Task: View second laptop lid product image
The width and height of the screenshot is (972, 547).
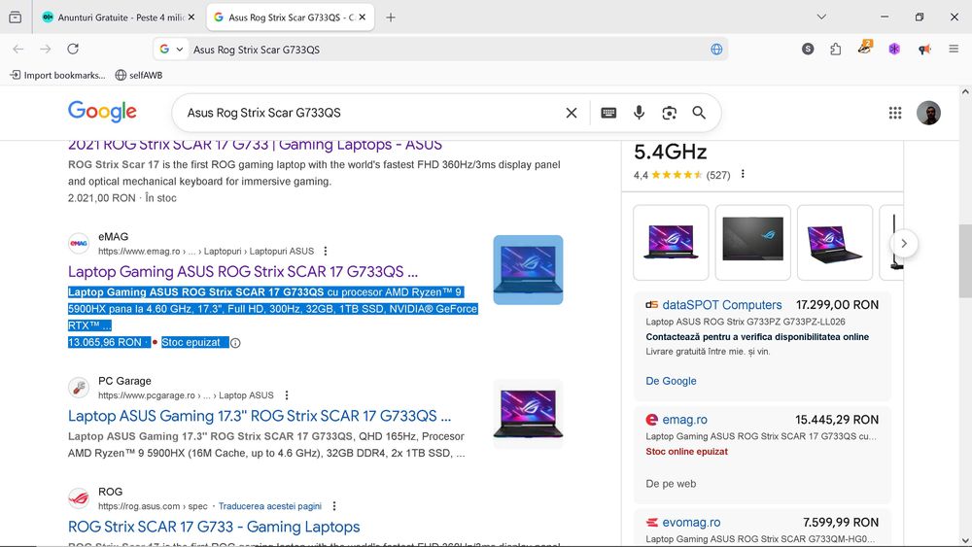Action: pyautogui.click(x=753, y=243)
